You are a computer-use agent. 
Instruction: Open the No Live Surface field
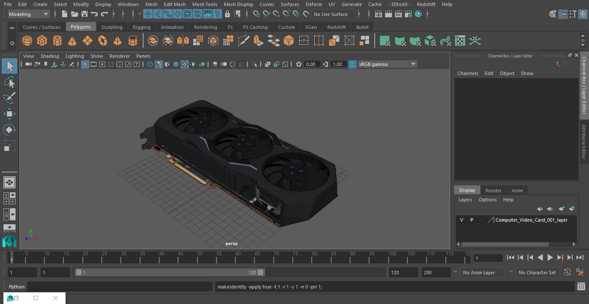coord(333,14)
